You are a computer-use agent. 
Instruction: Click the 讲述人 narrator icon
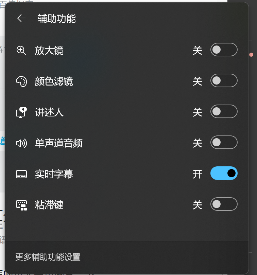[21, 112]
